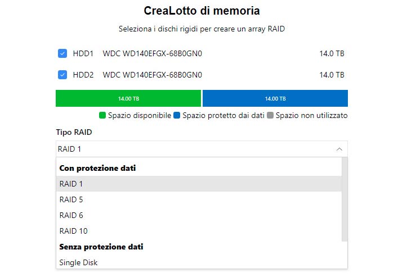Click the blue 14.00 TB protected bar
Image resolution: width=398 pixels, height=277 pixels.
pos(275,98)
